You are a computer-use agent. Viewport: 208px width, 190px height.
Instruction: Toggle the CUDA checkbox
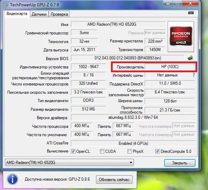pyautogui.click(x=102, y=151)
